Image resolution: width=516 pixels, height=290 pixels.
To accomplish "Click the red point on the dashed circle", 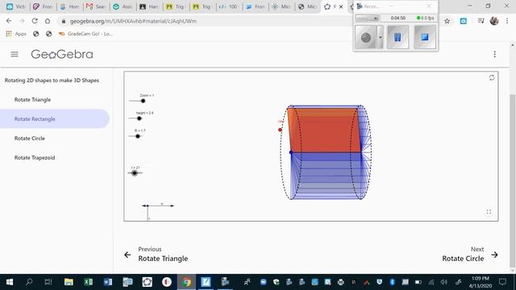I will pyautogui.click(x=280, y=130).
